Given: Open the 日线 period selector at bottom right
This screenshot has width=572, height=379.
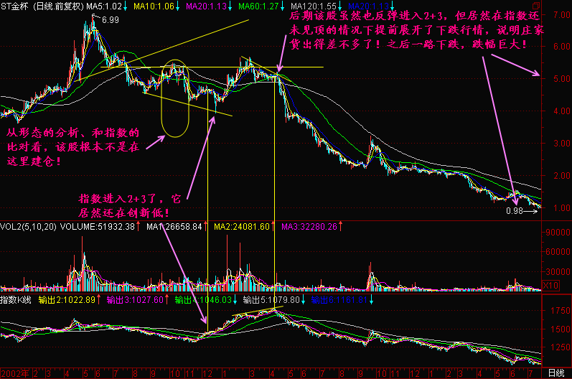Looking at the screenshot, I should click(x=555, y=373).
